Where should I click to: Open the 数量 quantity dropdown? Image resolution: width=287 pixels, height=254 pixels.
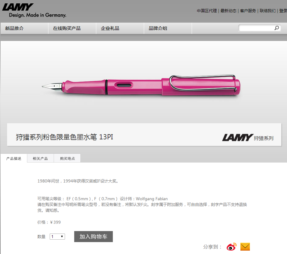[x=57, y=237]
